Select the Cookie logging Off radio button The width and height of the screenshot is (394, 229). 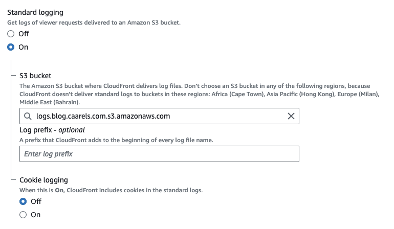(23, 201)
